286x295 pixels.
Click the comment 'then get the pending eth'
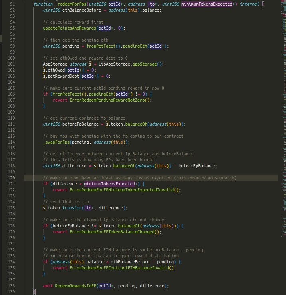(75, 40)
